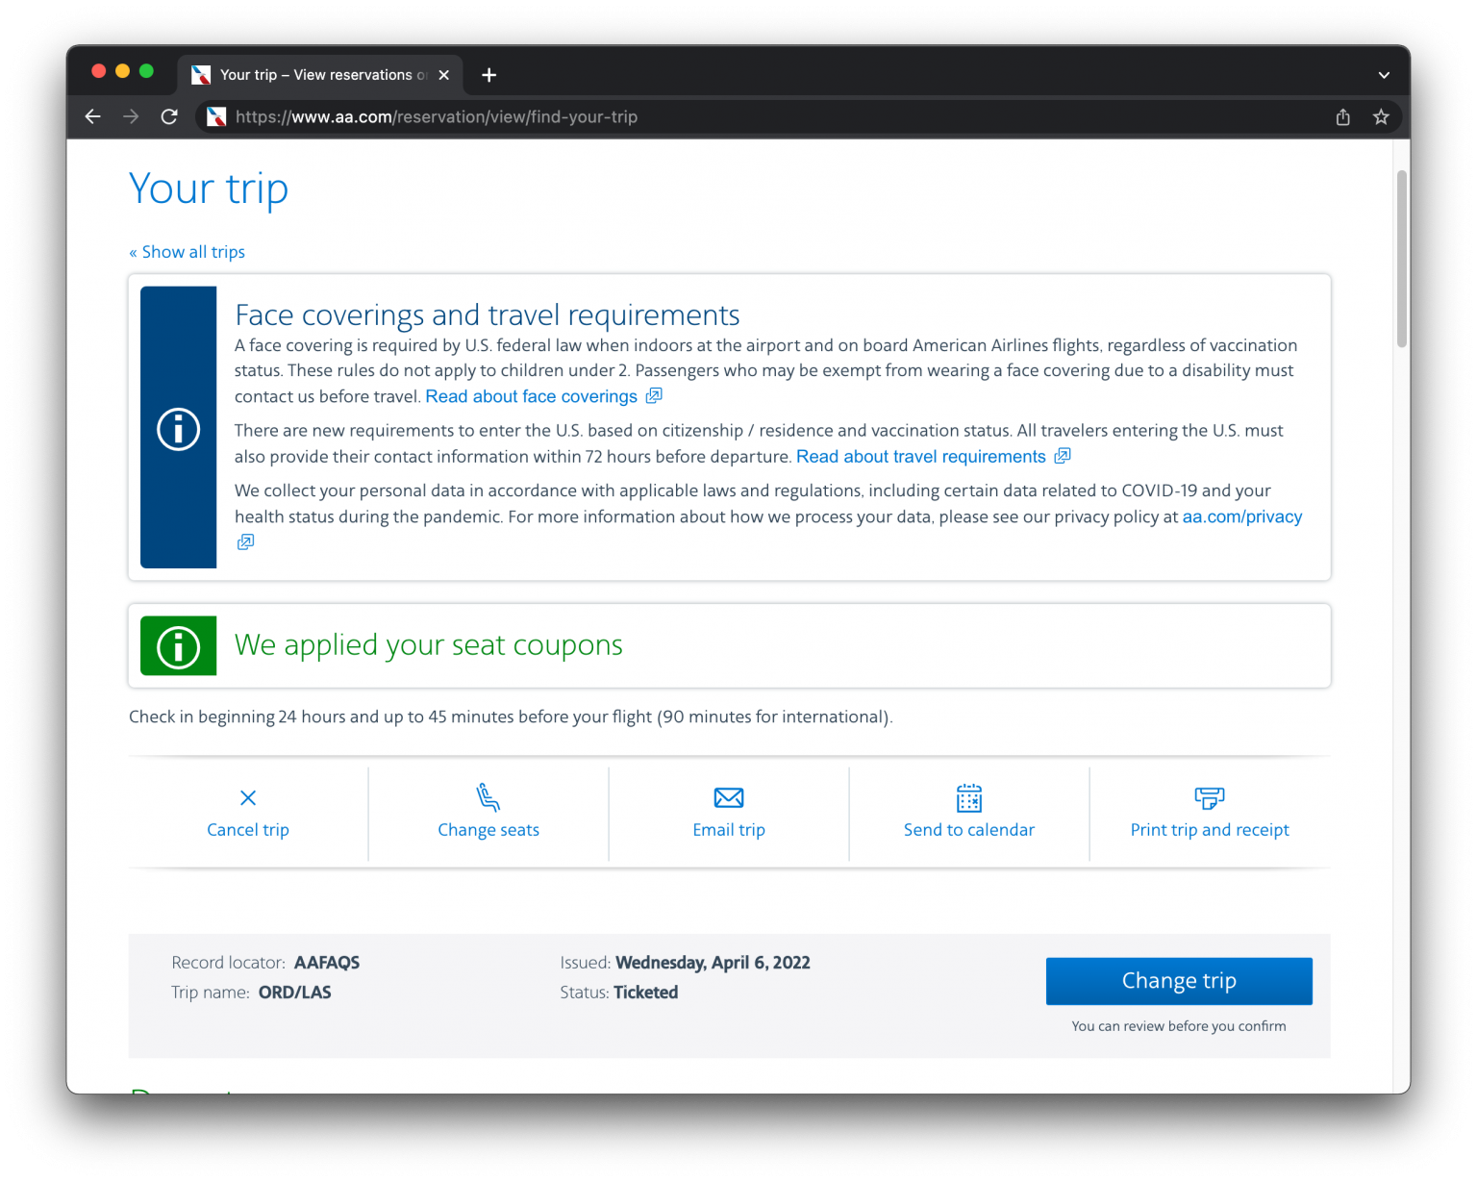Open the Show all trips link
Image resolution: width=1477 pixels, height=1182 pixels.
click(187, 251)
